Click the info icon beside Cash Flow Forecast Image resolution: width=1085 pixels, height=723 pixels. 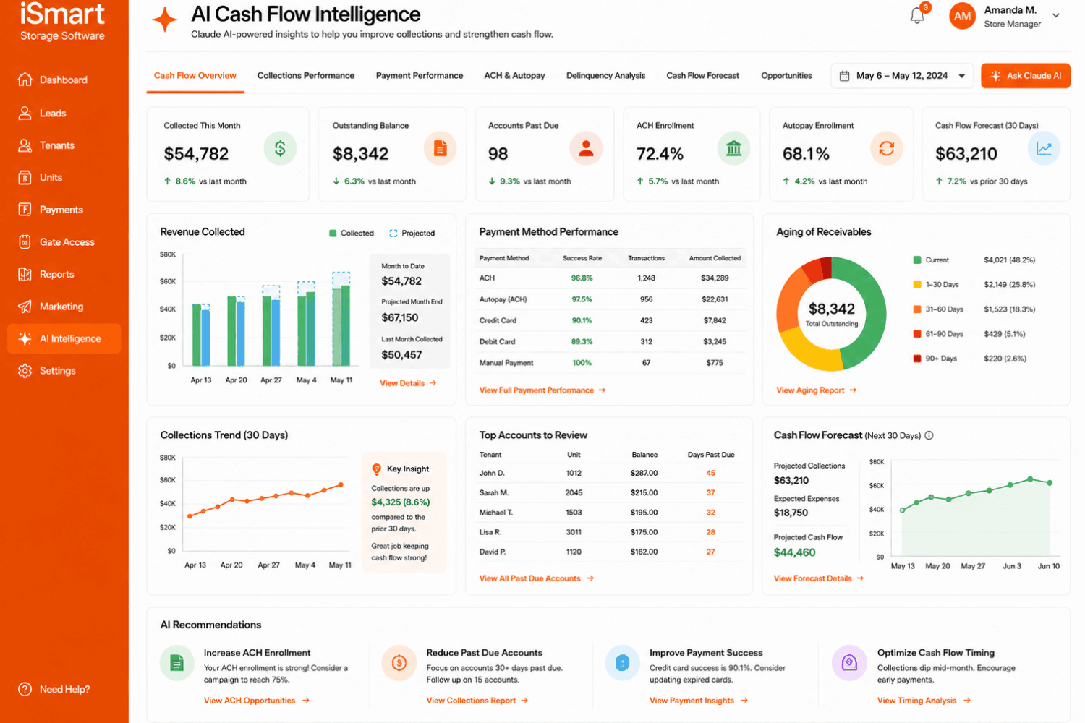click(x=929, y=435)
